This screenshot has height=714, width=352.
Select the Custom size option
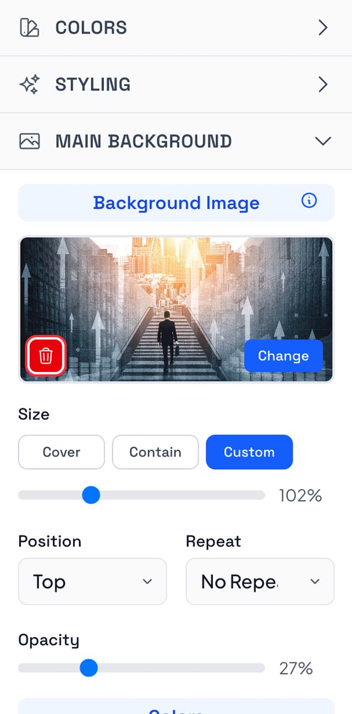249,452
